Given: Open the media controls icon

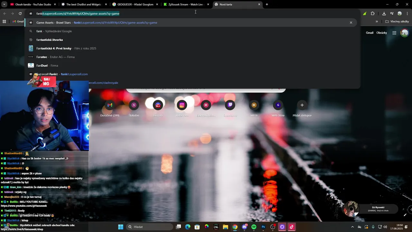Looking at the screenshot, I should [x=392, y=14].
